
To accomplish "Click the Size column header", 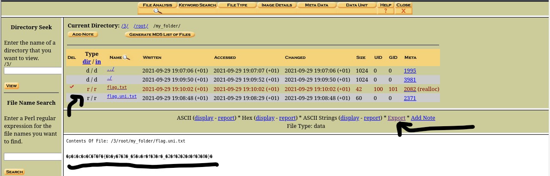I will coord(361,58).
